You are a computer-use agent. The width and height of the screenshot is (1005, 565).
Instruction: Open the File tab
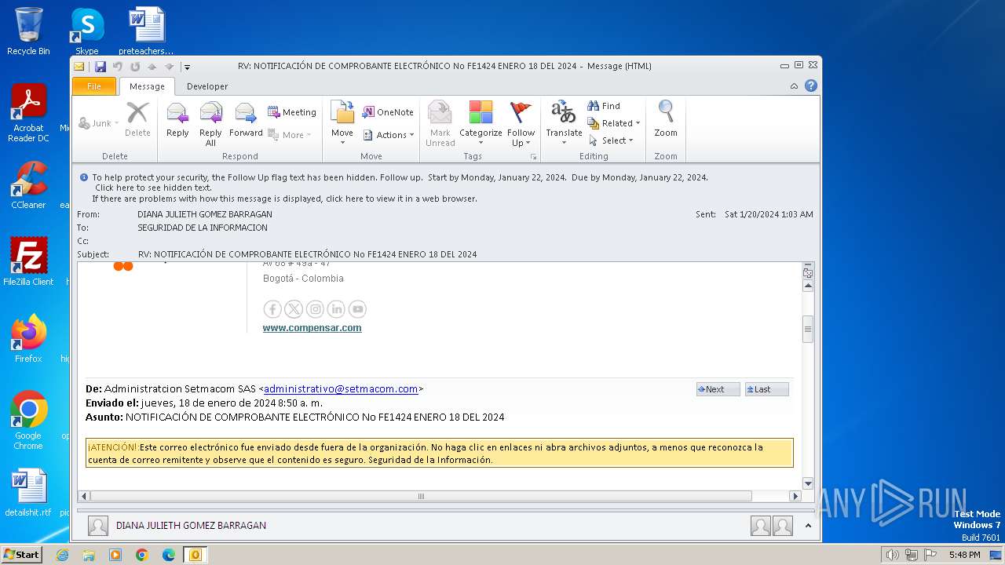pos(94,86)
